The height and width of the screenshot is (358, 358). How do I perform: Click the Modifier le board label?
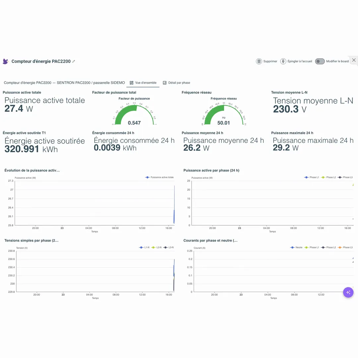pyautogui.click(x=337, y=61)
